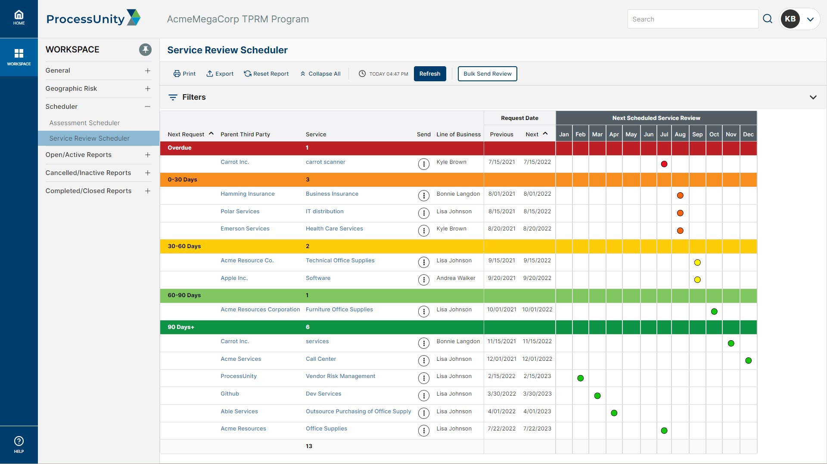
Task: Pin the Workspace panel
Action: click(145, 50)
